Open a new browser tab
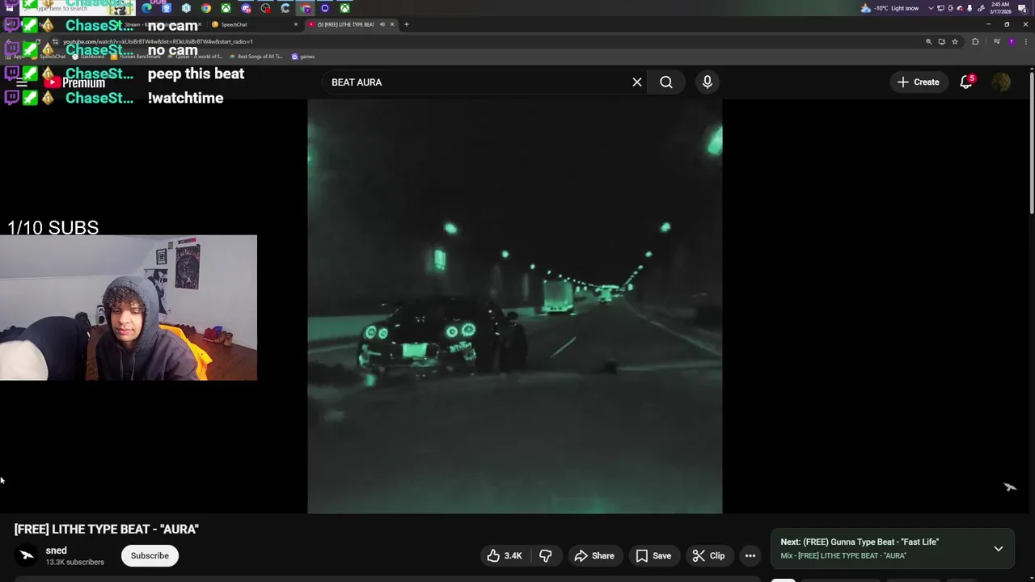This screenshot has height=582, width=1035. (x=407, y=24)
